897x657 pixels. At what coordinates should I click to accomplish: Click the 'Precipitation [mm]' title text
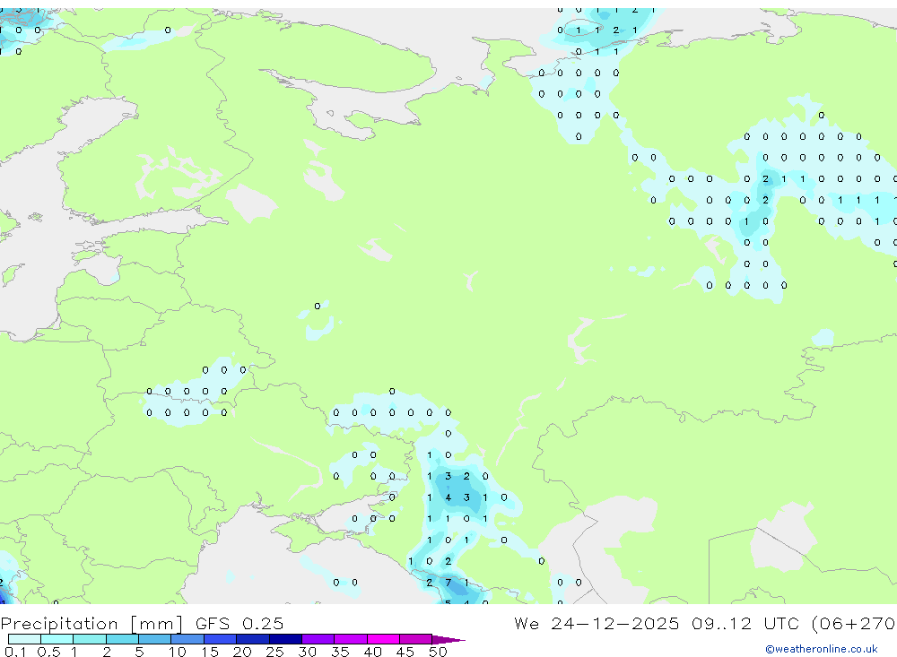pos(91,623)
